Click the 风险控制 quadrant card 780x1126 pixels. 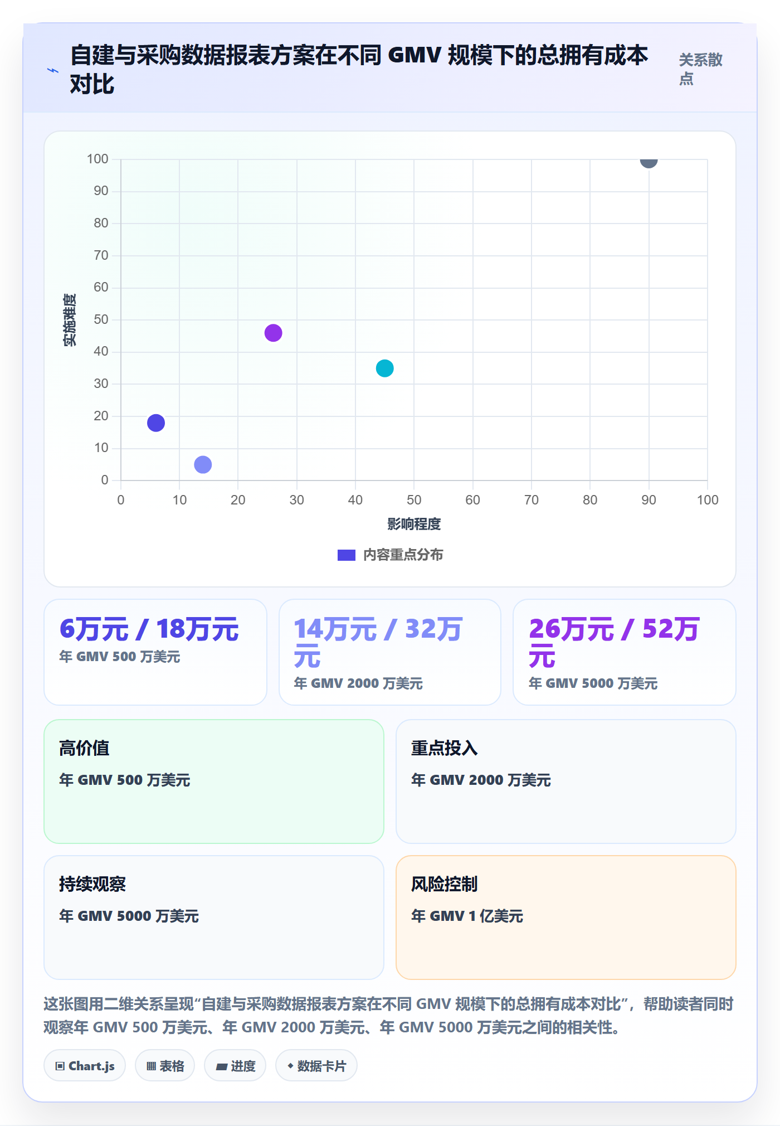[x=566, y=918]
